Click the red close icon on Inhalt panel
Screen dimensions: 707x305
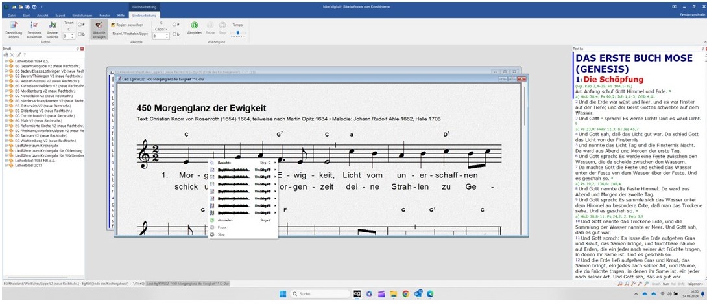click(82, 49)
